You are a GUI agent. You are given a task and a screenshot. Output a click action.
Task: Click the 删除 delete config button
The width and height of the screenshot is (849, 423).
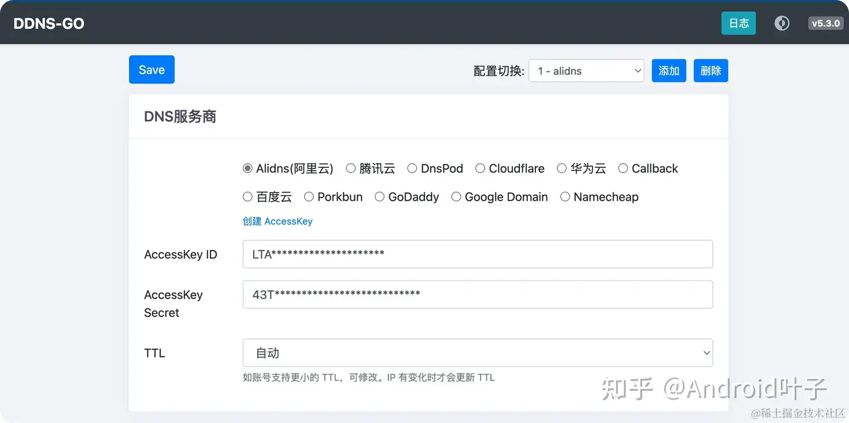pos(711,71)
